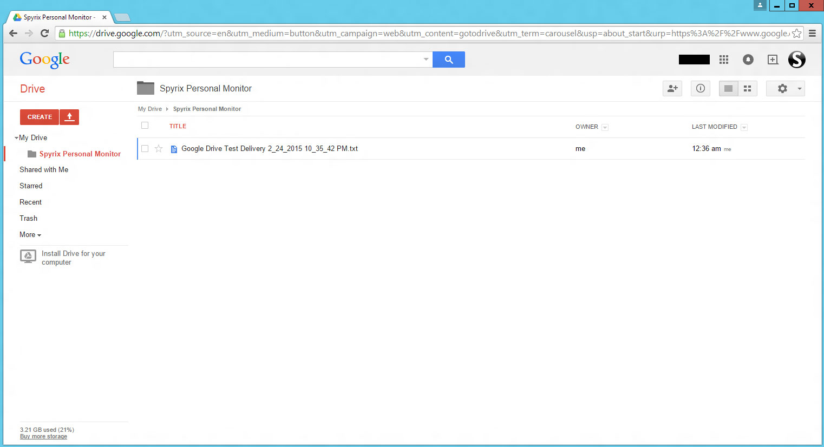The width and height of the screenshot is (824, 447).
Task: Click the share folder person-plus icon
Action: tap(672, 89)
